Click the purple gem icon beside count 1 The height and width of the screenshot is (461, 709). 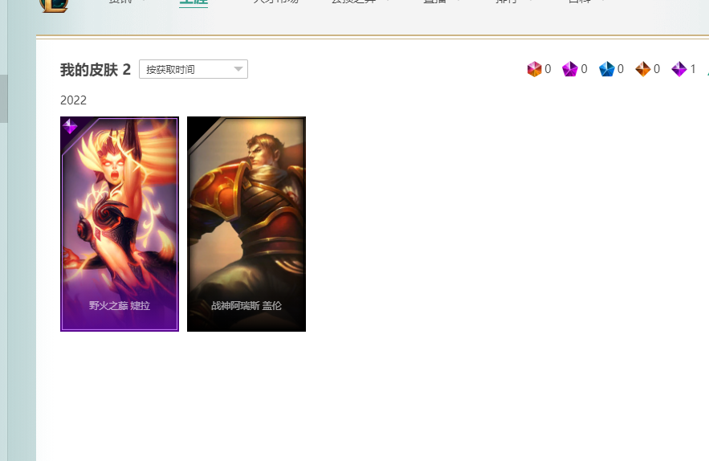coord(678,69)
